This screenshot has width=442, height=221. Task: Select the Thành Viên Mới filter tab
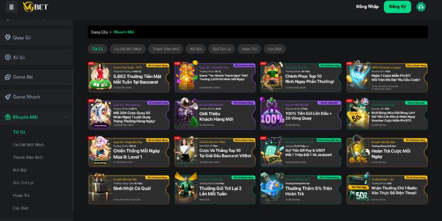[x=165, y=49]
